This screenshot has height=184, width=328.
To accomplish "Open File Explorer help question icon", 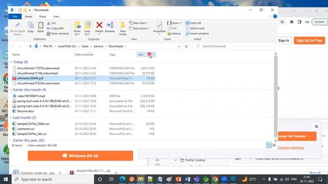I will (275, 16).
